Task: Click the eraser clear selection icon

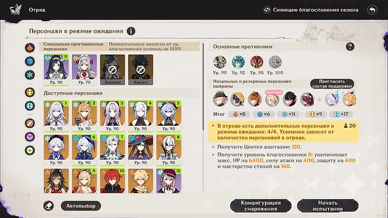Action: coord(48,206)
